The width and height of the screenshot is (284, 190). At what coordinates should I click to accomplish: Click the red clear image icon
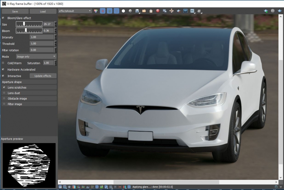click(x=158, y=11)
